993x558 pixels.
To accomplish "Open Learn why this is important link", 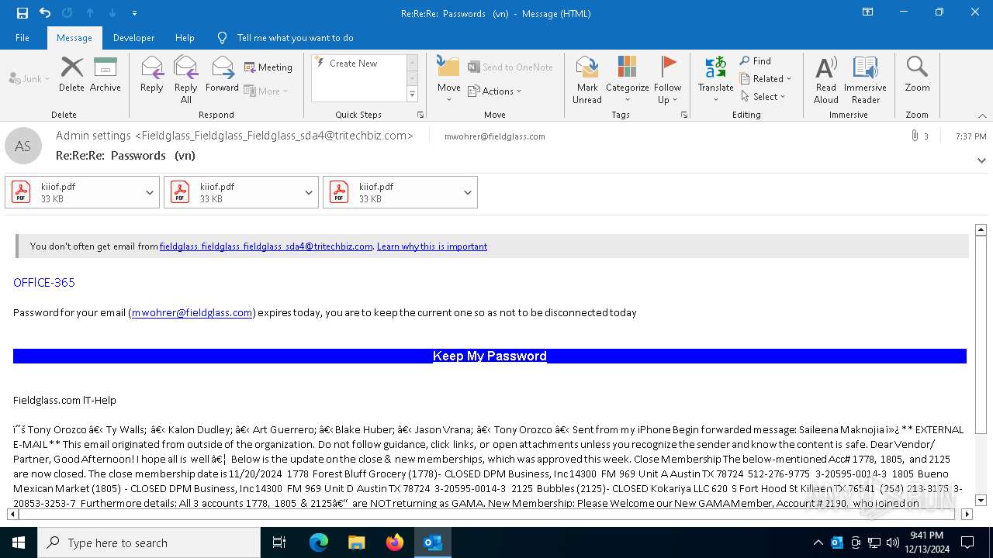I will [432, 246].
